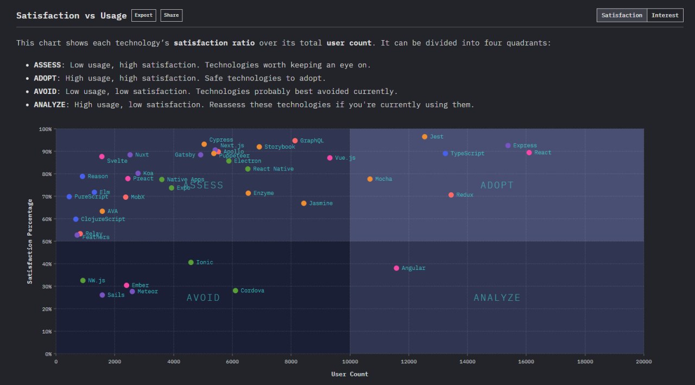Click the Svelte data point
Image resolution: width=695 pixels, height=385 pixels.
coord(102,156)
